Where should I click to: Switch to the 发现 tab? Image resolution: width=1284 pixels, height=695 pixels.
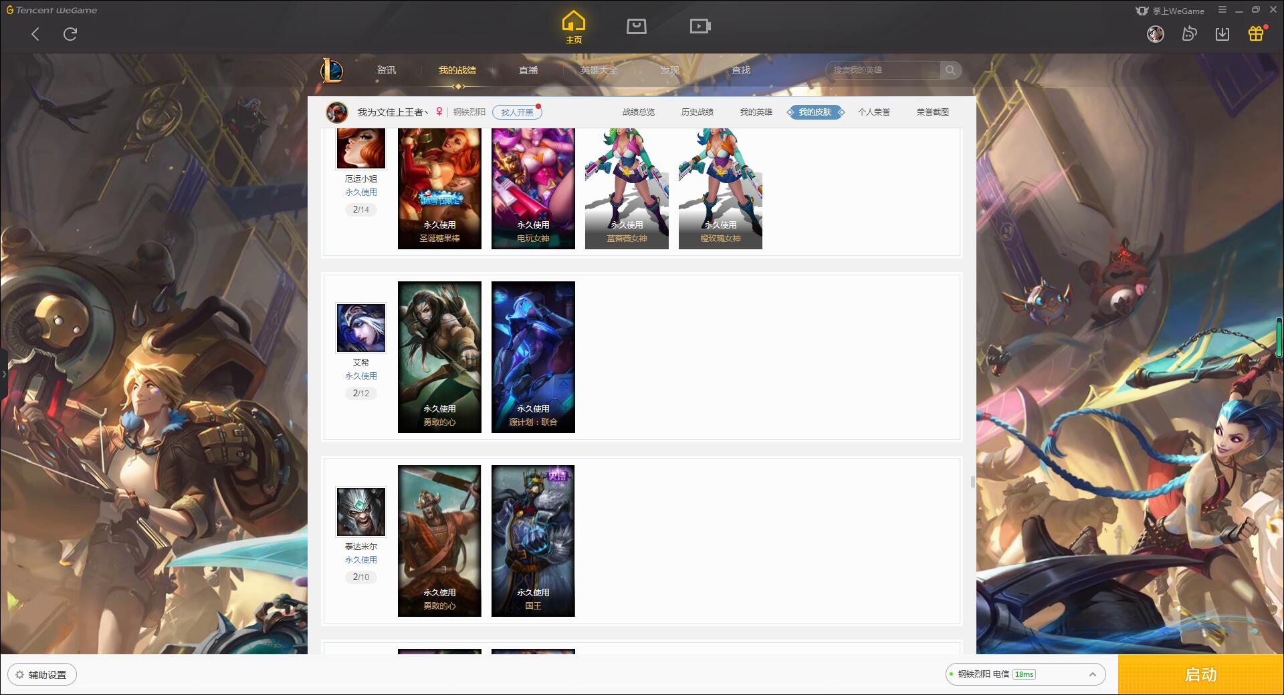click(x=670, y=70)
